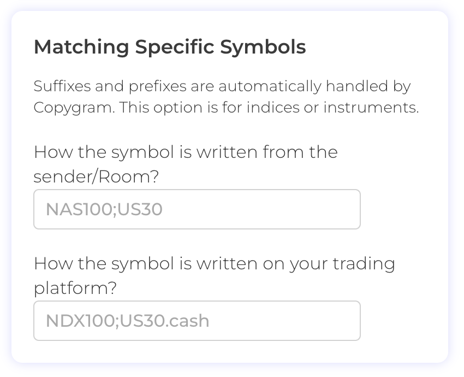Click the word "Symbols" in the heading
The image size is (464, 377).
tap(263, 47)
